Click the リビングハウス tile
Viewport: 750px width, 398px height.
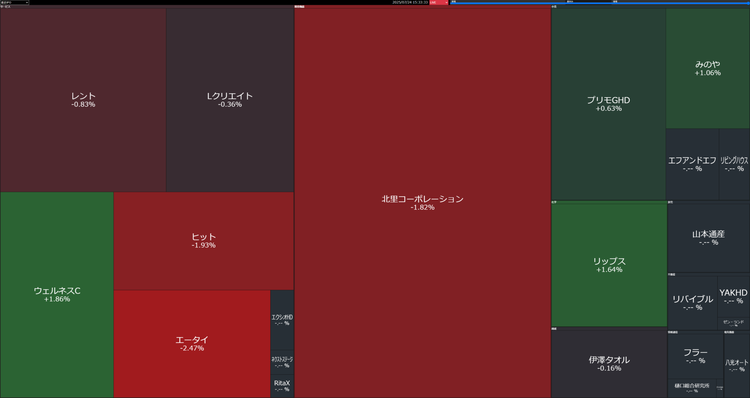coord(734,164)
